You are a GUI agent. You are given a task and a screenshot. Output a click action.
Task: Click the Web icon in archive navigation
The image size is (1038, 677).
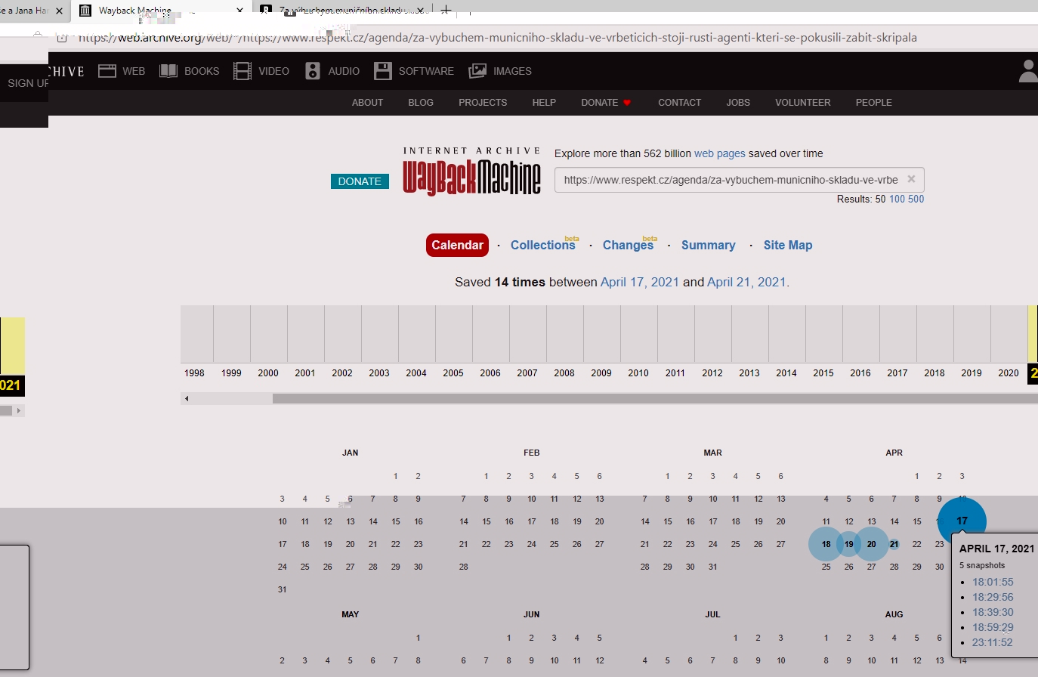point(107,71)
